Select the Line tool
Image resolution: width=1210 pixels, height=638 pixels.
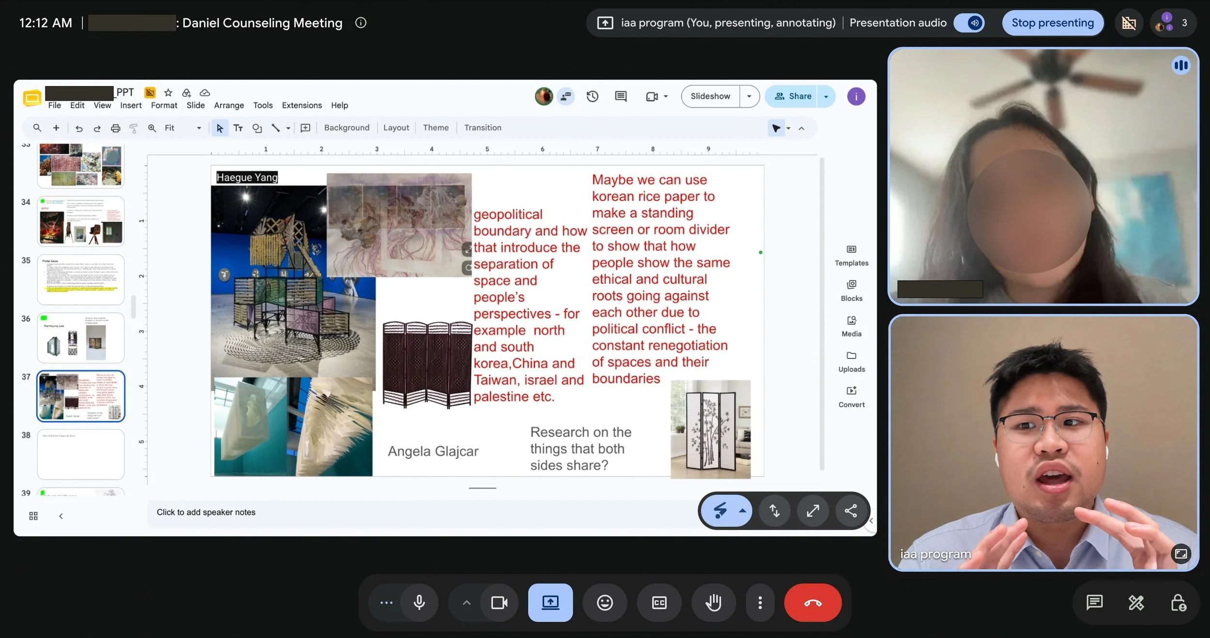[275, 128]
